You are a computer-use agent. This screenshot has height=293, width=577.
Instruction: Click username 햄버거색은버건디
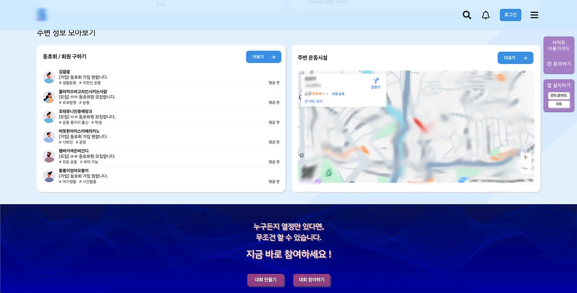click(74, 151)
